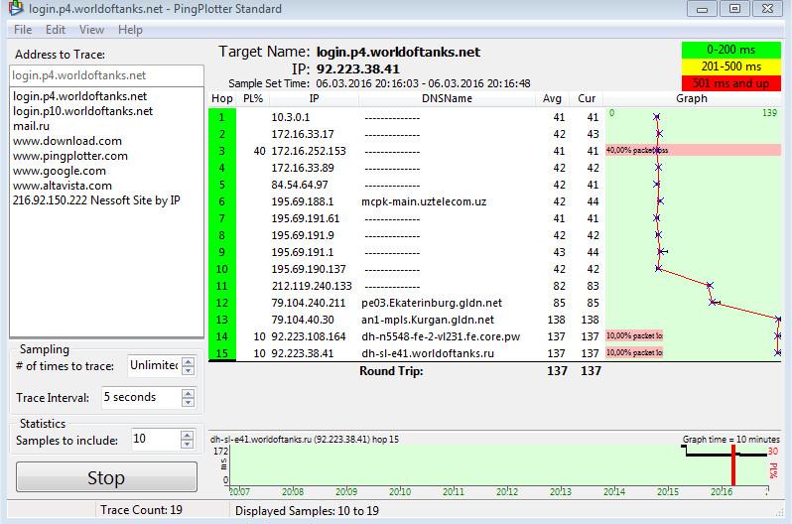
Task: Click the 10,00% packet loss bar for hop 14
Action: (634, 335)
